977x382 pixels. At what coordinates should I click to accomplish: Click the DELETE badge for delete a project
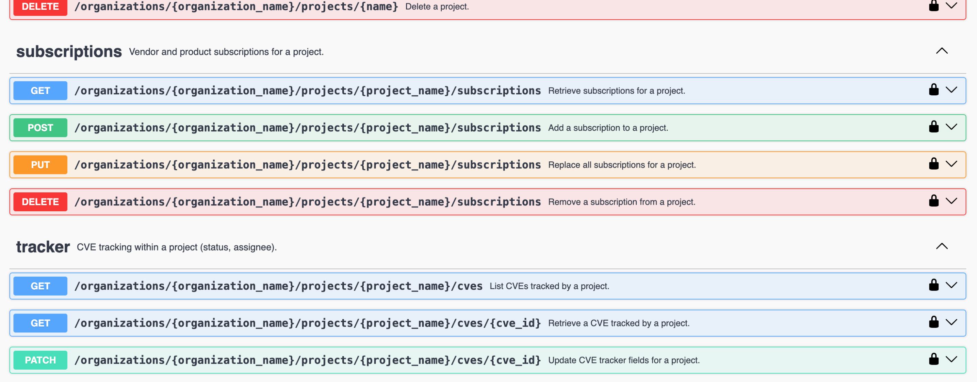click(40, 7)
